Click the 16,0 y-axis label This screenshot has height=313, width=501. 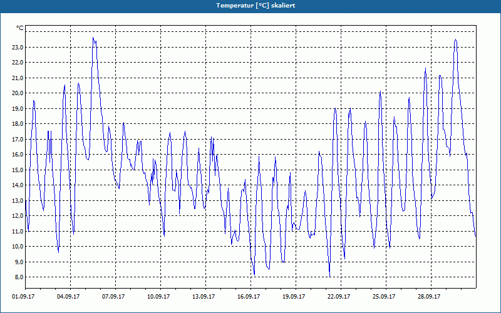[18, 155]
